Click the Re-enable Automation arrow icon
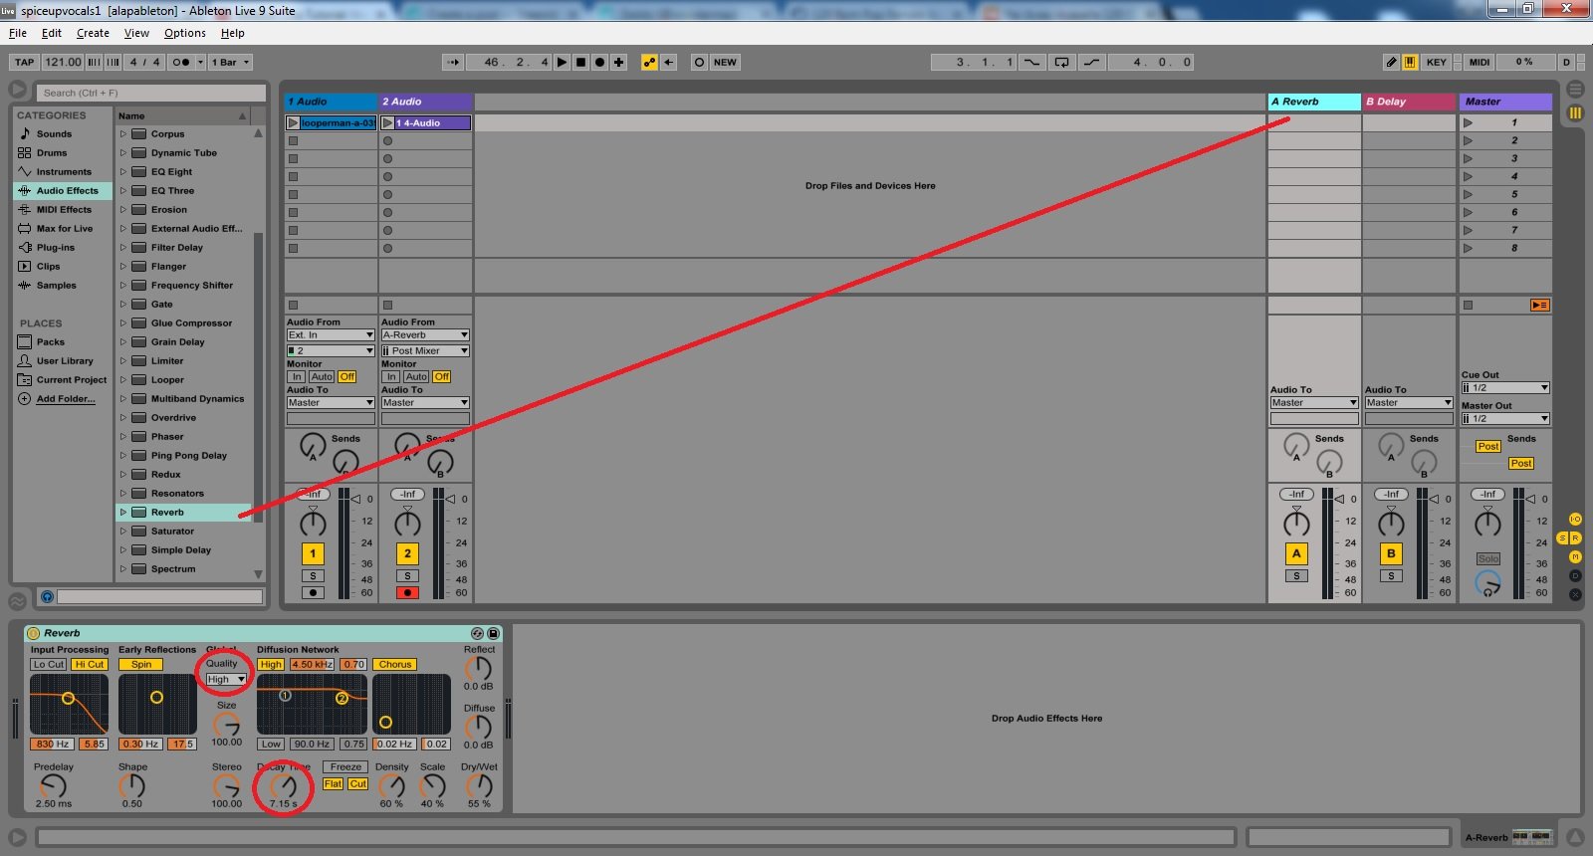The width and height of the screenshot is (1593, 856). coord(669,62)
